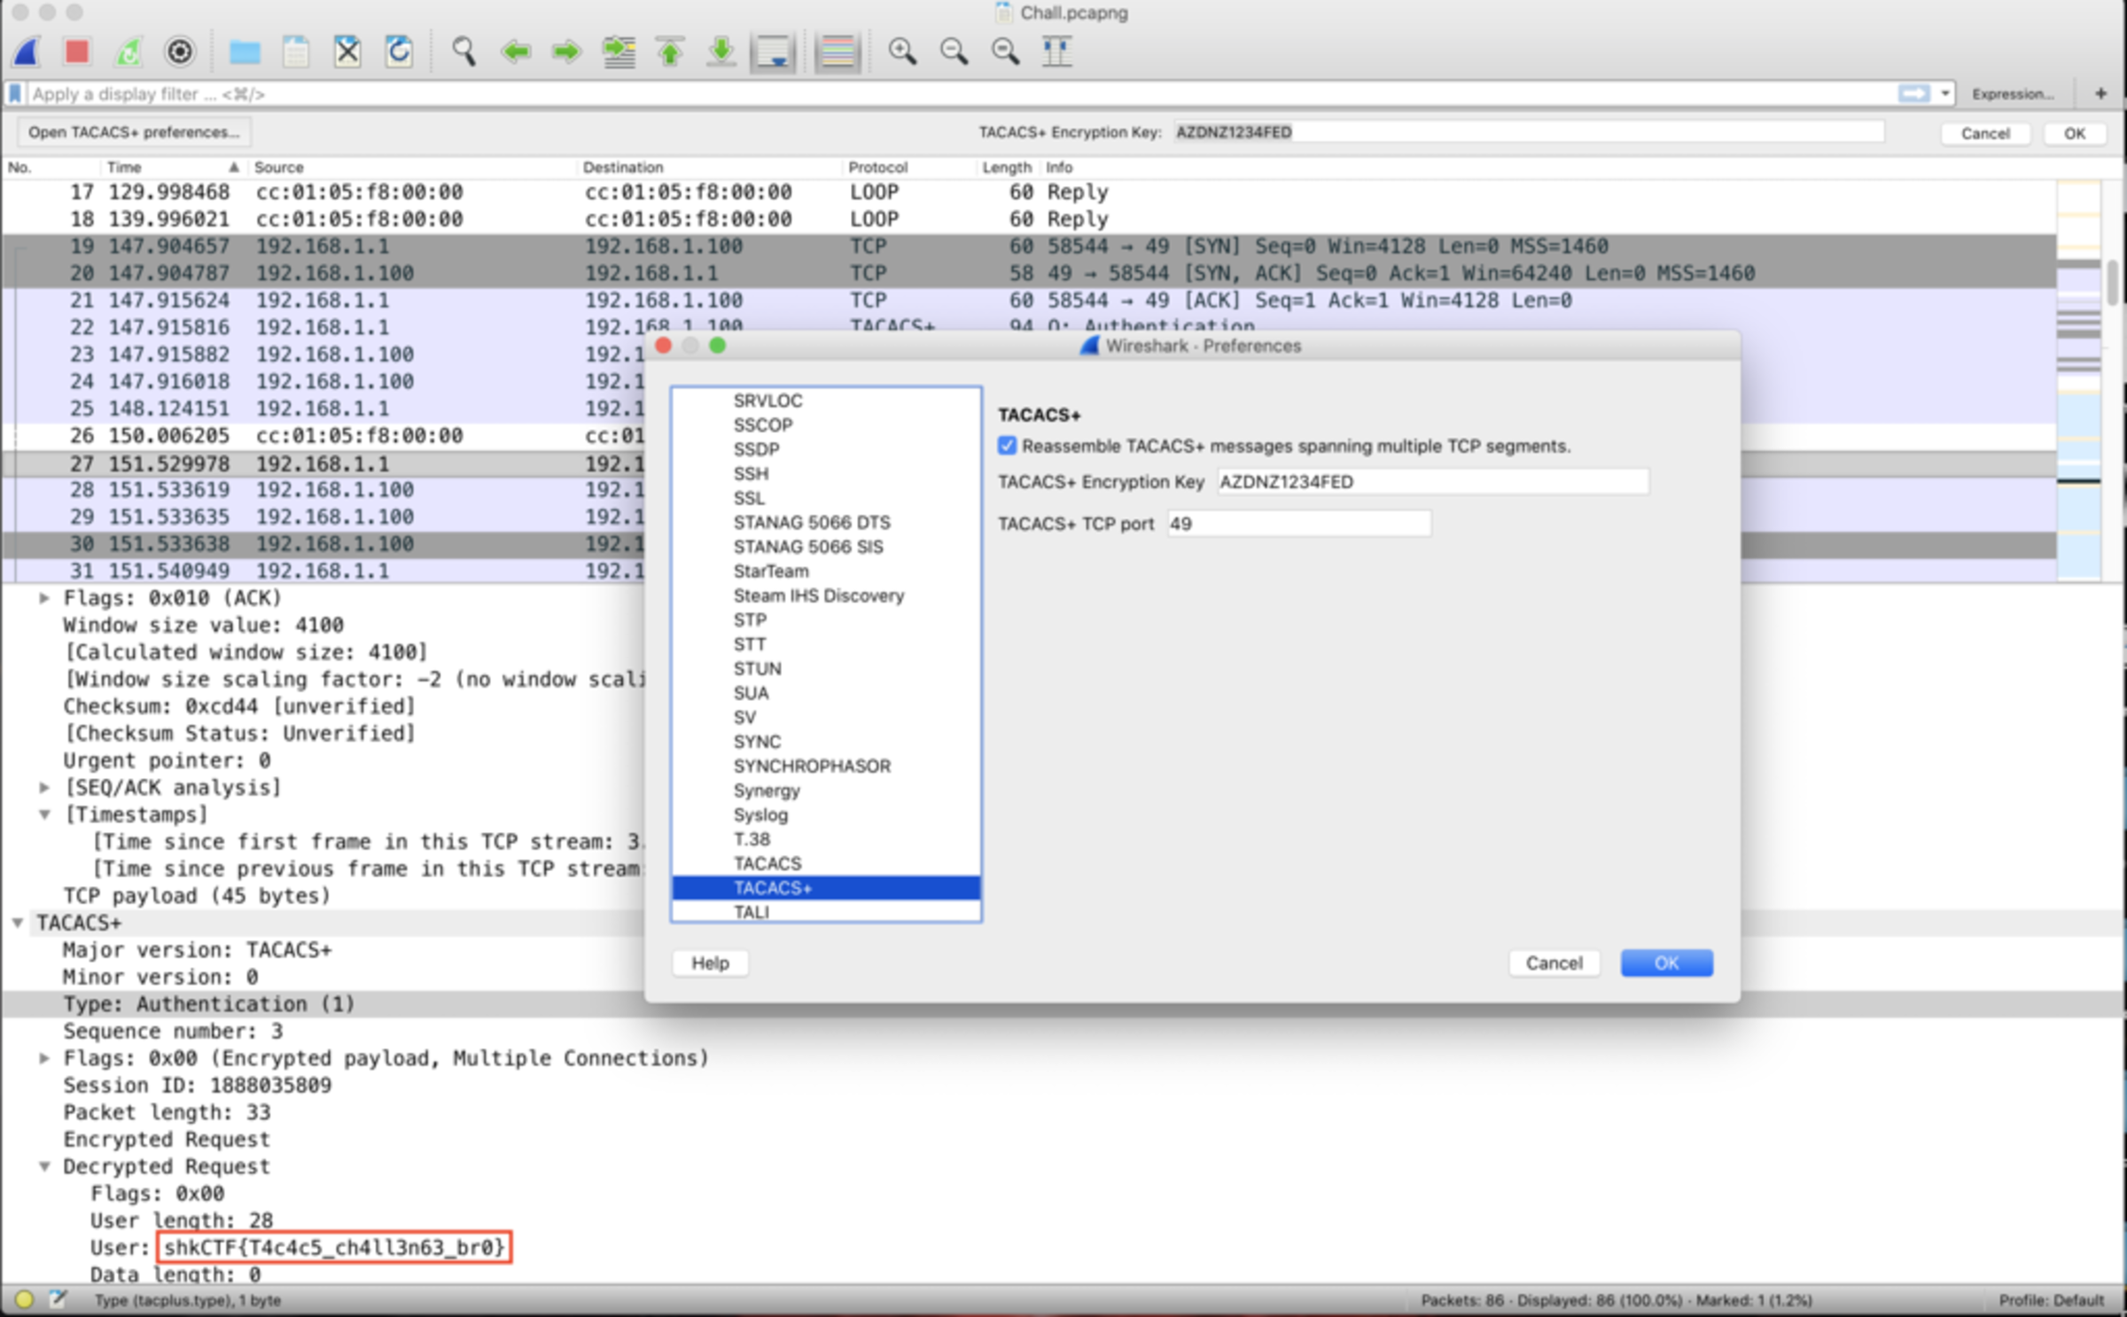Edit capture file comment pencil icon
The width and height of the screenshot is (2127, 1317).
pos(58,1299)
